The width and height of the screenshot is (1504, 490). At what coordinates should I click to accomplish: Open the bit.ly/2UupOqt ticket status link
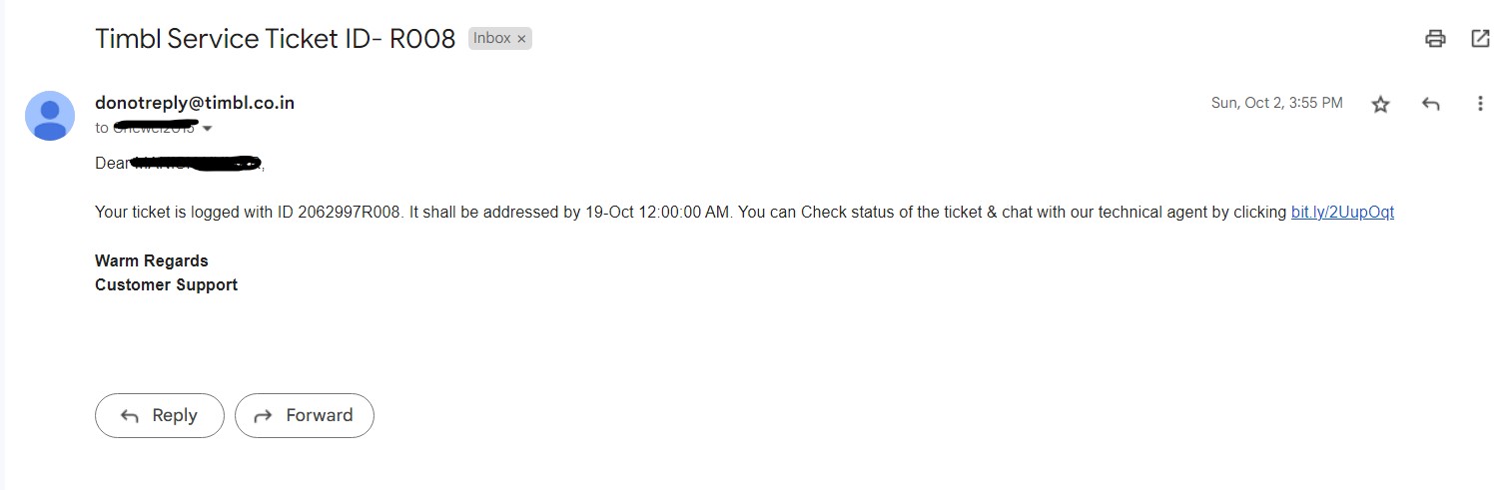(1342, 213)
